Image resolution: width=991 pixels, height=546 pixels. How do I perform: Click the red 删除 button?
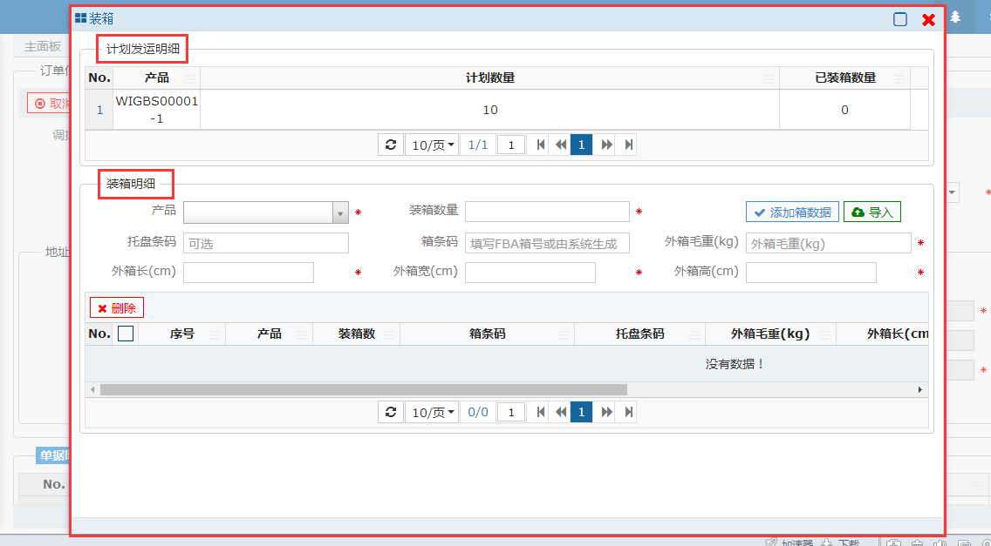click(x=117, y=308)
